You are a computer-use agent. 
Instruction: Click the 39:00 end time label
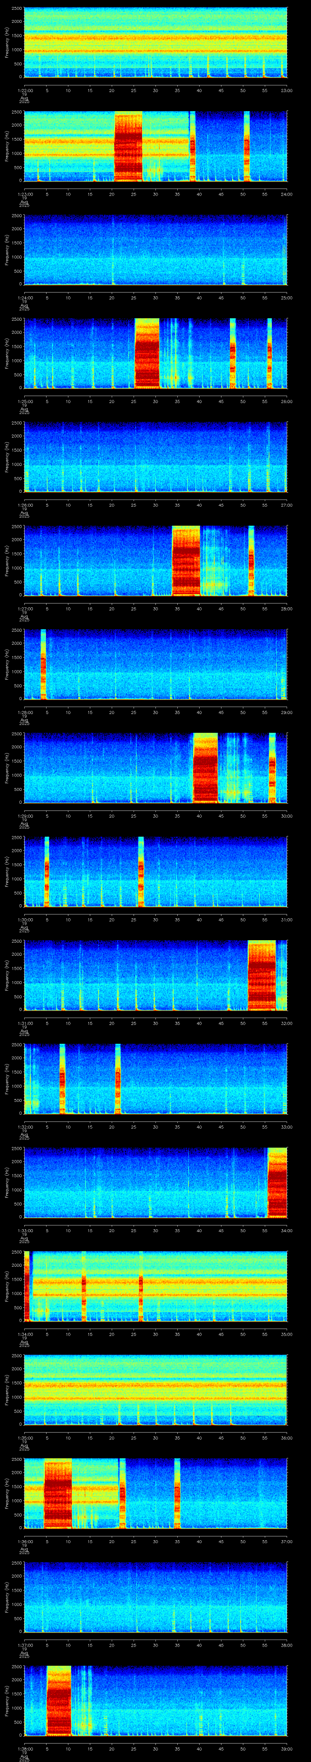[x=286, y=1748]
